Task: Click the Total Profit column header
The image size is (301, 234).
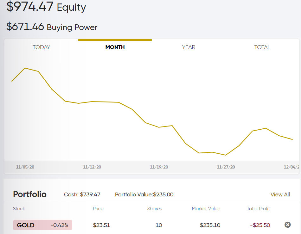Action: (258, 208)
